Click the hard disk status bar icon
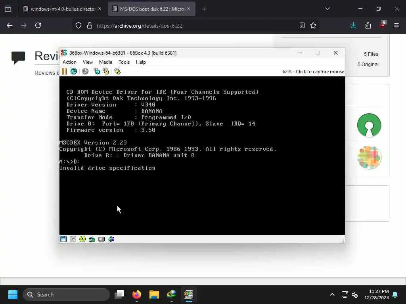Image resolution: width=406 pixels, height=304 pixels. point(101,239)
